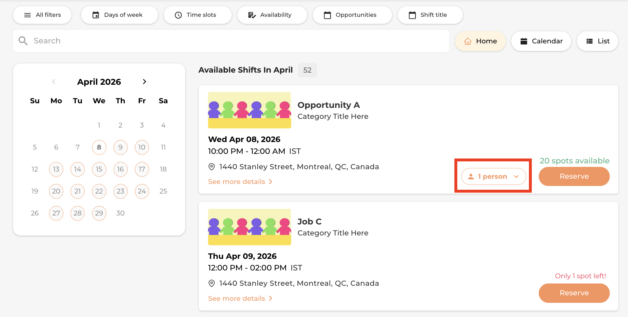The width and height of the screenshot is (628, 317).
Task: Switch to Calendar view
Action: 541,41
